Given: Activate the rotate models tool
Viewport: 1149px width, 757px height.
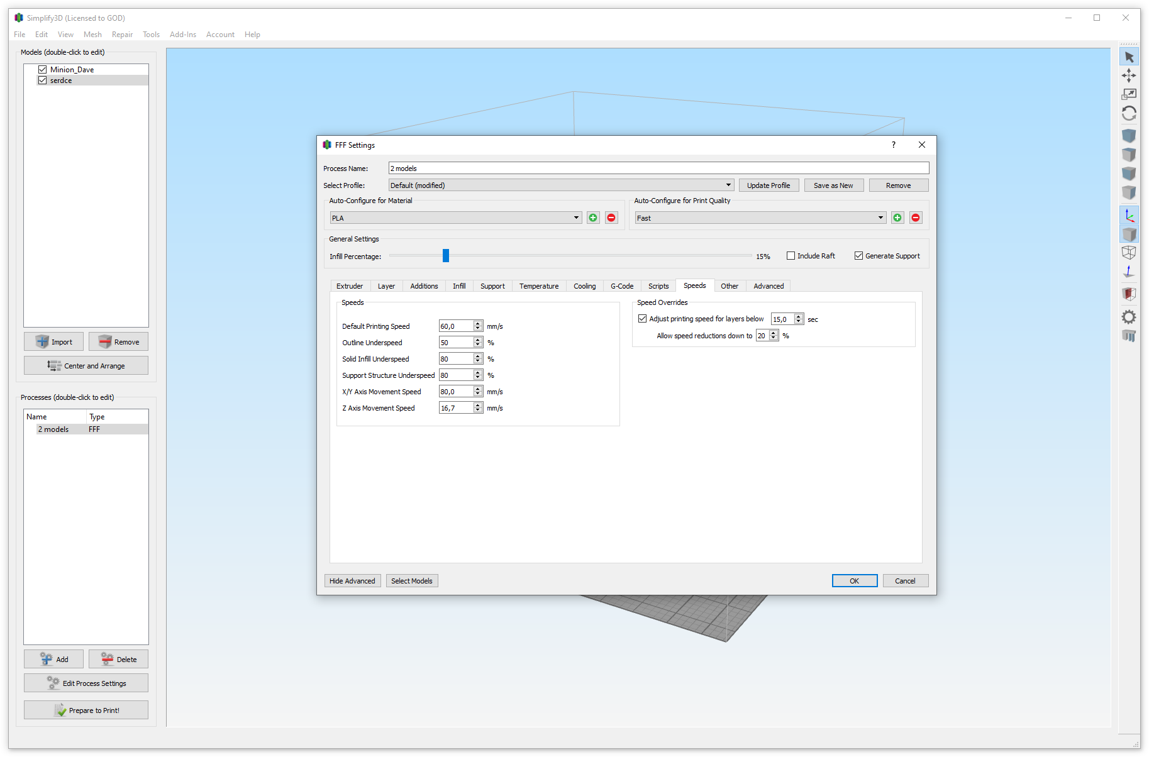Looking at the screenshot, I should click(x=1129, y=113).
